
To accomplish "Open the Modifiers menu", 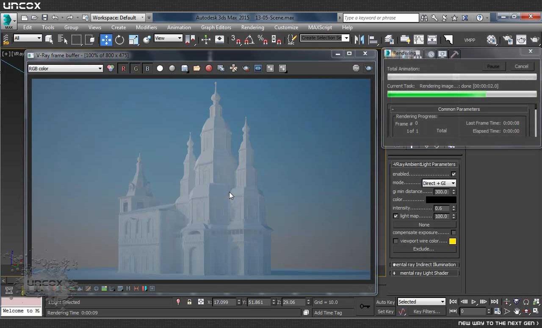I will [x=147, y=27].
